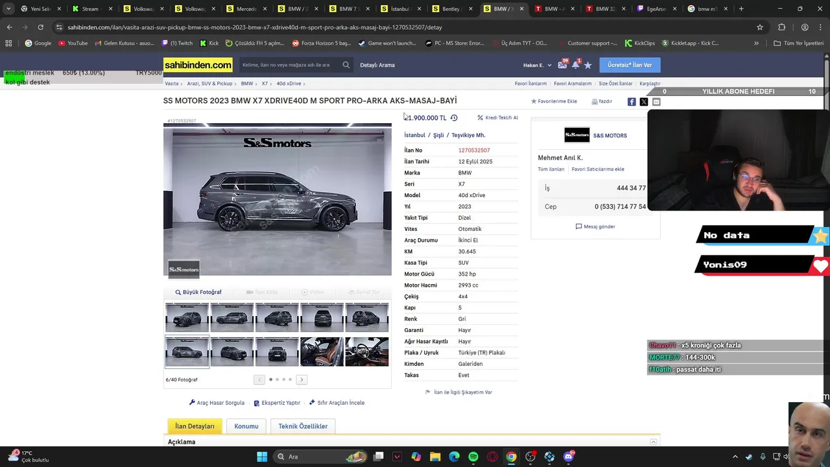Screen dimensions: 830x467
Task: Open Detaylı Arama link
Action: (x=377, y=65)
